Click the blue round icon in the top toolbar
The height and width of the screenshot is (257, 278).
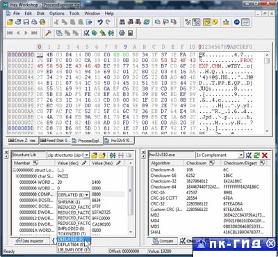pyautogui.click(x=237, y=22)
